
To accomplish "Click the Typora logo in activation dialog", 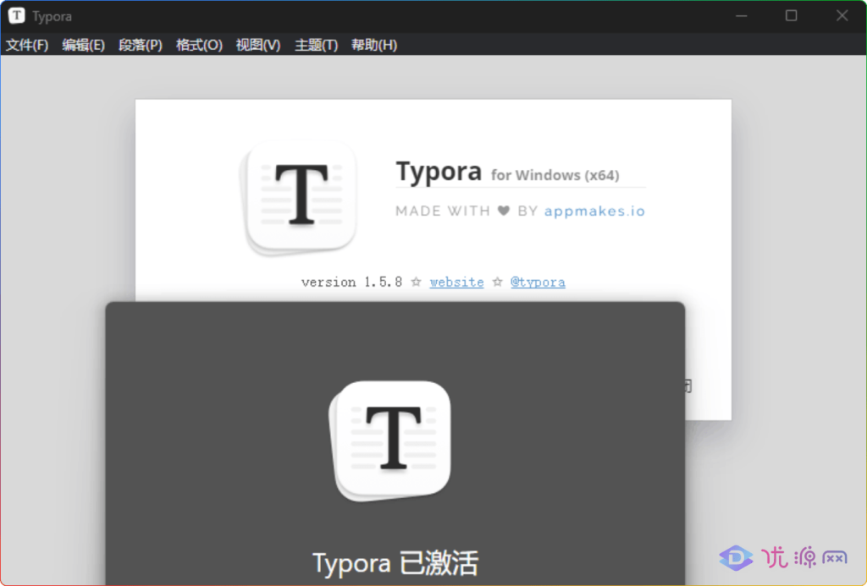I will pyautogui.click(x=390, y=441).
